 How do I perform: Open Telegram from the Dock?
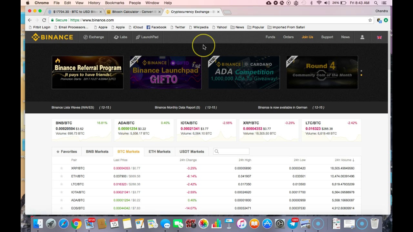(x=293, y=223)
